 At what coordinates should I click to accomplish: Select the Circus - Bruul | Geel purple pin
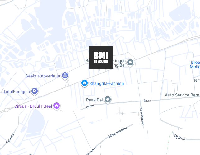point(57,106)
